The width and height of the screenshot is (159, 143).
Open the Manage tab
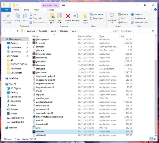[50, 10]
